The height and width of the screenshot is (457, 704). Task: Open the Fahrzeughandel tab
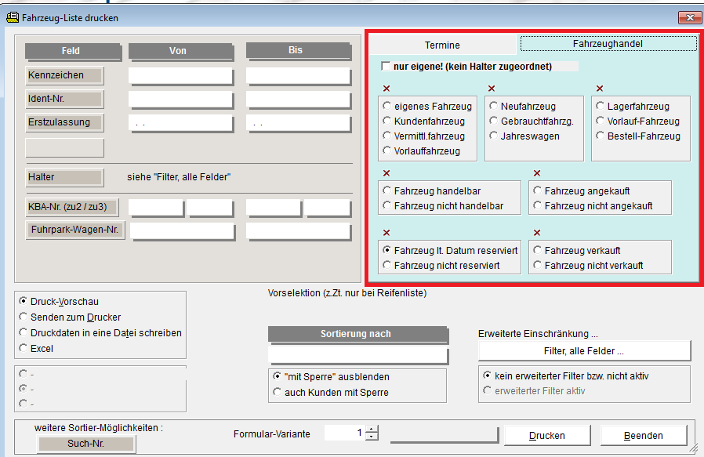[x=608, y=44]
